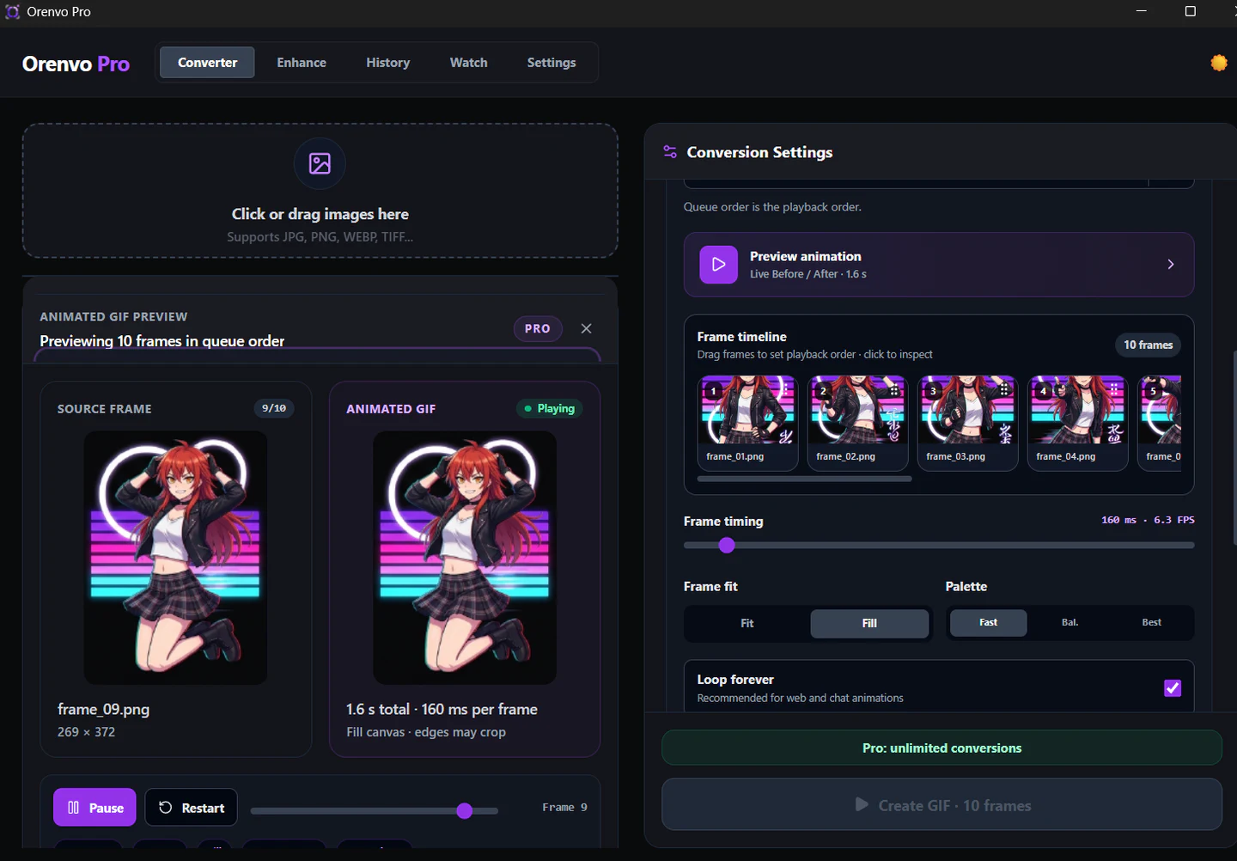Click the Pro: unlimited conversions banner
The height and width of the screenshot is (861, 1237).
(941, 748)
